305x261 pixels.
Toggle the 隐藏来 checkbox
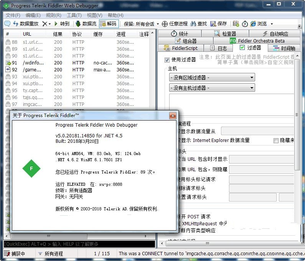coord(276,140)
